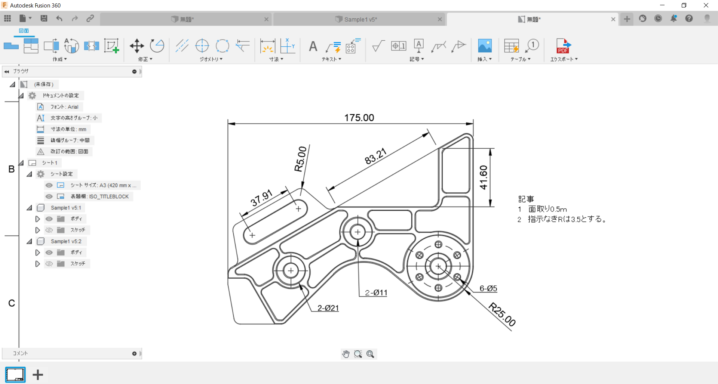Switch to the Sample1 v5* document tab
Image resolution: width=718 pixels, height=384 pixels.
coord(360,19)
